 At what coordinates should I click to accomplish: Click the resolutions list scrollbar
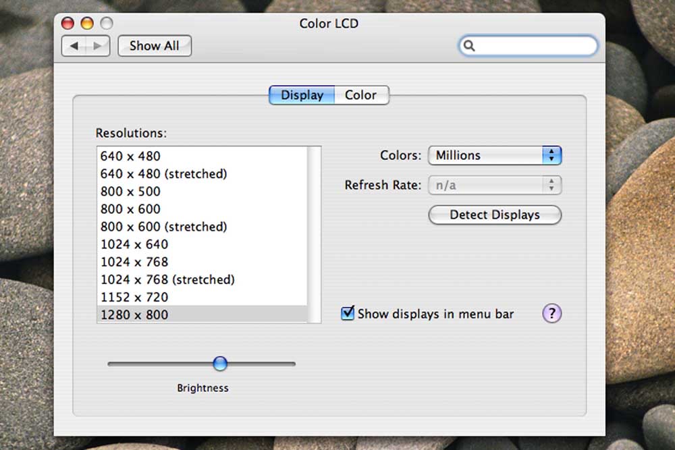click(x=314, y=229)
